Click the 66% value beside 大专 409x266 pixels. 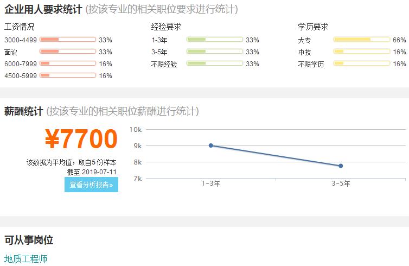click(x=399, y=40)
